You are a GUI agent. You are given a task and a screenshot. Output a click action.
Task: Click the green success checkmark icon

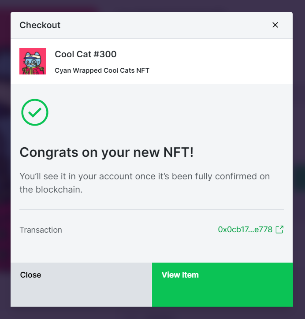coord(35,112)
